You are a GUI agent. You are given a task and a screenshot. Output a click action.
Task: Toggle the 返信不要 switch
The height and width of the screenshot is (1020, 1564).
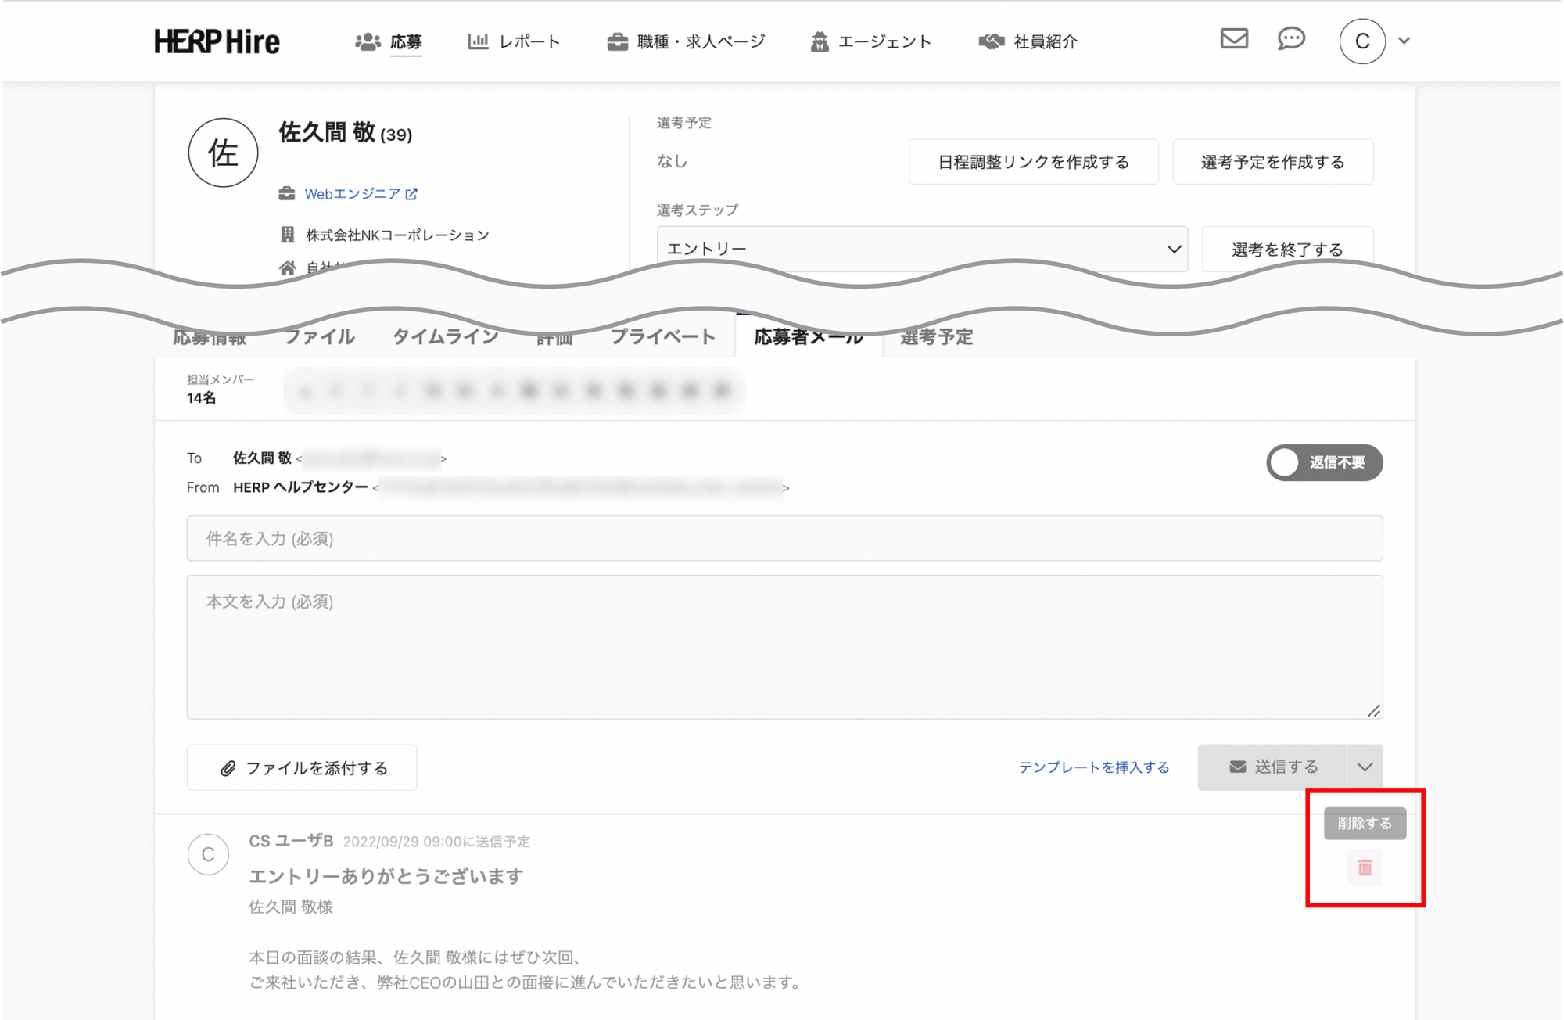click(1324, 462)
